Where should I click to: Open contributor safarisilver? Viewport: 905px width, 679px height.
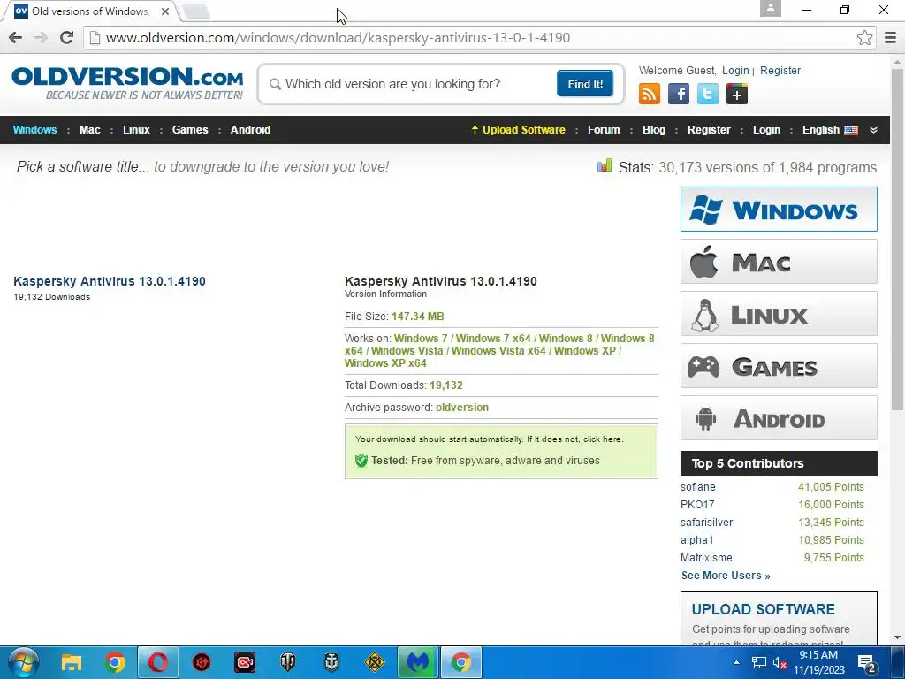click(706, 523)
